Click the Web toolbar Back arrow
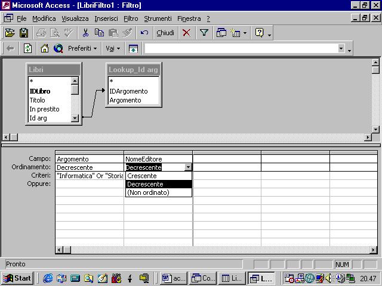The width and height of the screenshot is (382, 286). point(11,48)
